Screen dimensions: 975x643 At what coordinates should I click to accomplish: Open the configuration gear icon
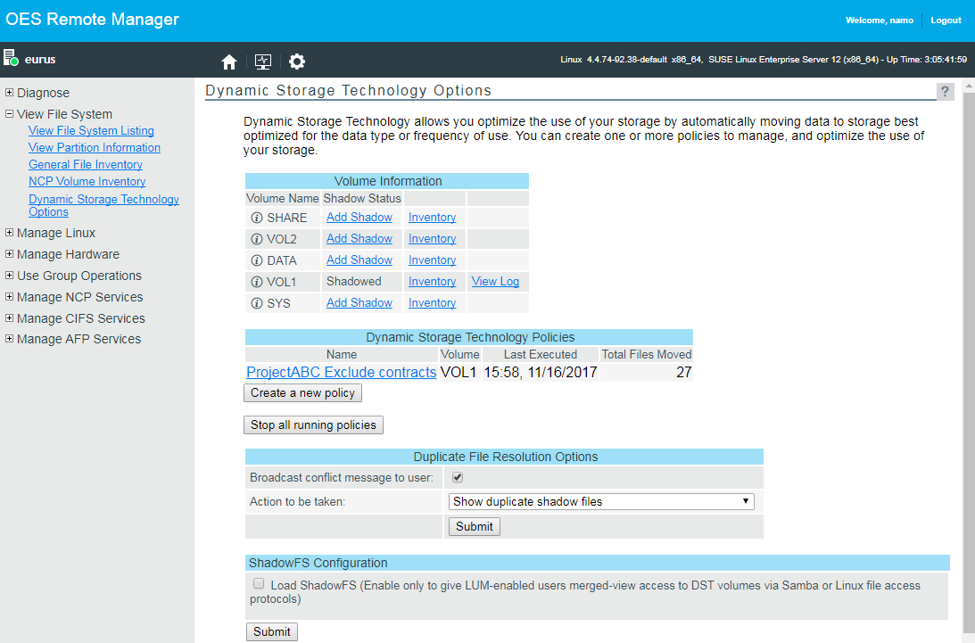[297, 62]
